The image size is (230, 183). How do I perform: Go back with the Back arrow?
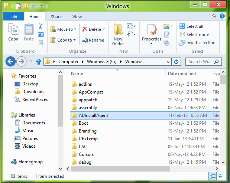pos(10,62)
